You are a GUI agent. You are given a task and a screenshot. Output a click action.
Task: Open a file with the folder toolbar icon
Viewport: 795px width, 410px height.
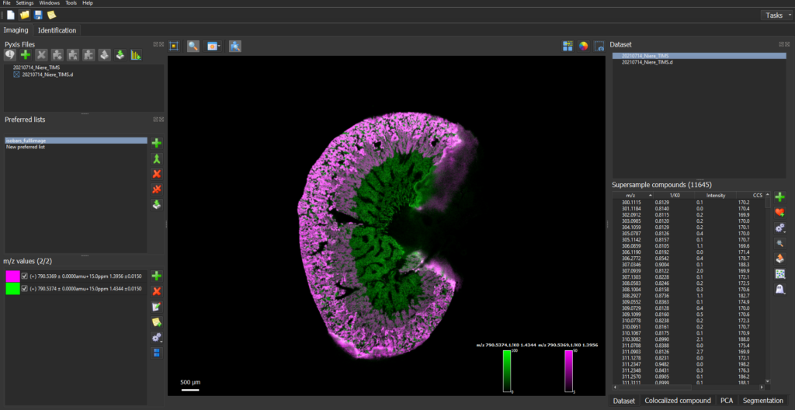(x=24, y=15)
